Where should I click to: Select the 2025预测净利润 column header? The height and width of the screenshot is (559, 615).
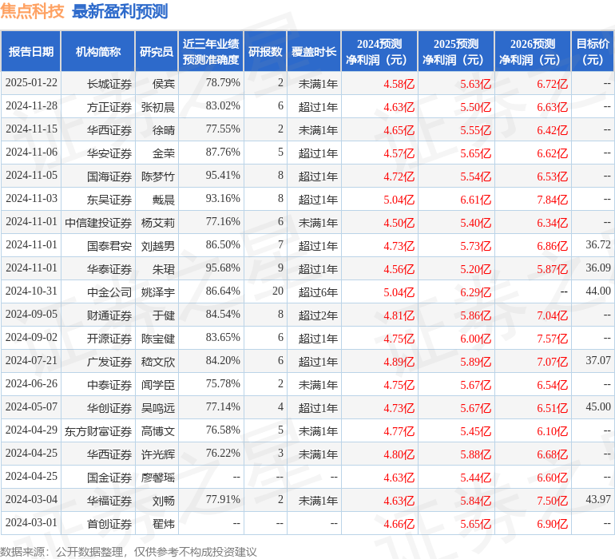click(456, 52)
